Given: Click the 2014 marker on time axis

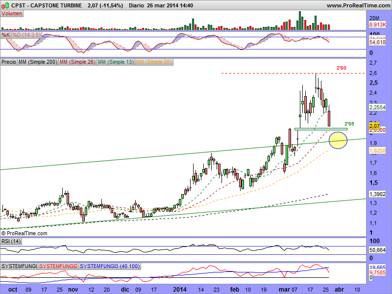Looking at the screenshot, I should (x=181, y=290).
